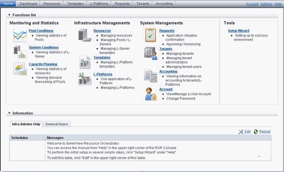Switch to the General Users tab
The height and width of the screenshot is (172, 284).
(x=56, y=124)
